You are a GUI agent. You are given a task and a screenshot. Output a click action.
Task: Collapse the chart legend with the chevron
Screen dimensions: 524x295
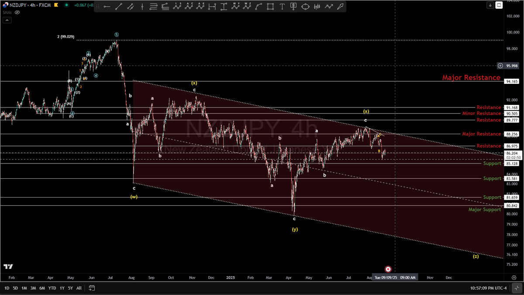pyautogui.click(x=7, y=20)
